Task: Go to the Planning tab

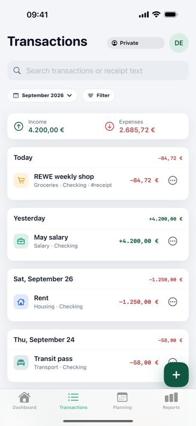Action: (x=122, y=401)
